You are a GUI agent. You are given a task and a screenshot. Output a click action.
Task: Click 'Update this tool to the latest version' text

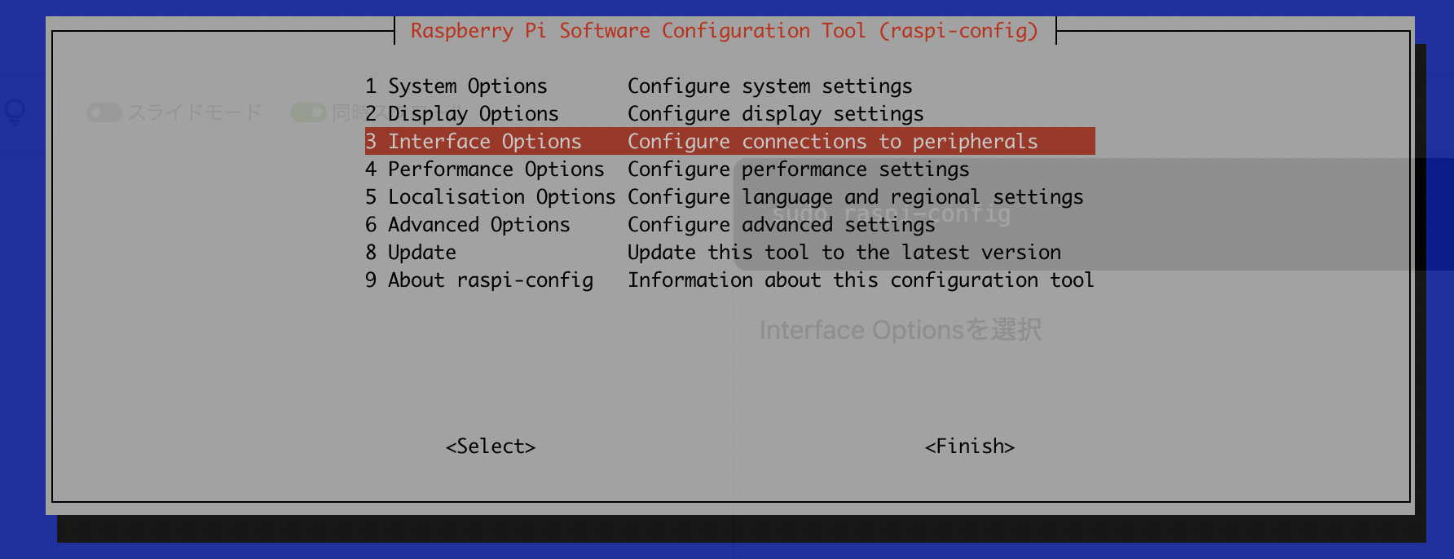click(844, 252)
